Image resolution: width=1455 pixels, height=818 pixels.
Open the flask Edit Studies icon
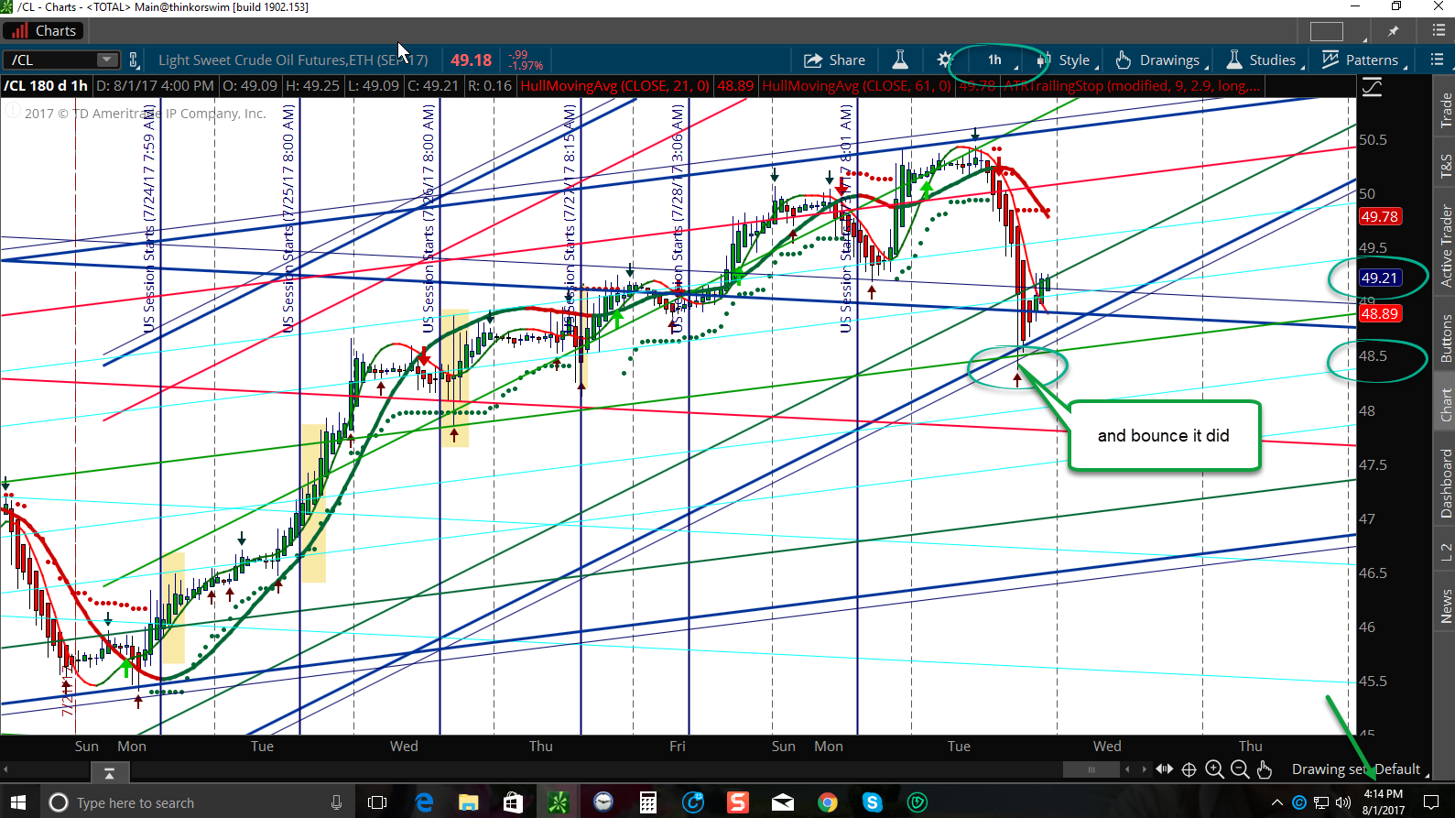point(900,60)
